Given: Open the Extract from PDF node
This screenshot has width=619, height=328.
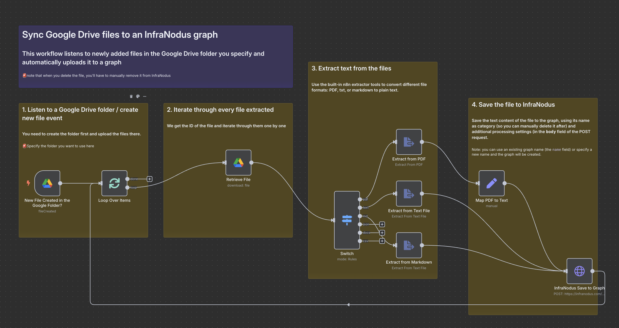Looking at the screenshot, I should [x=409, y=142].
